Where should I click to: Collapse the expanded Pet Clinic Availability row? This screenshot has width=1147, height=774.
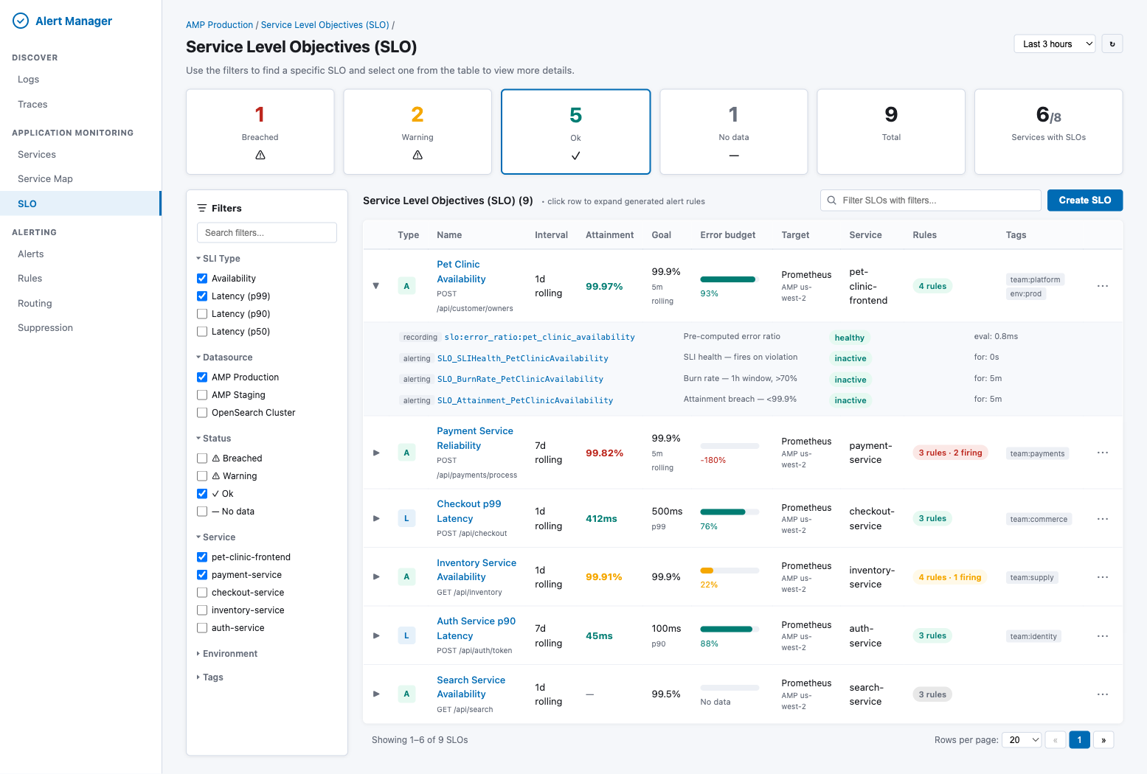pyautogui.click(x=376, y=285)
